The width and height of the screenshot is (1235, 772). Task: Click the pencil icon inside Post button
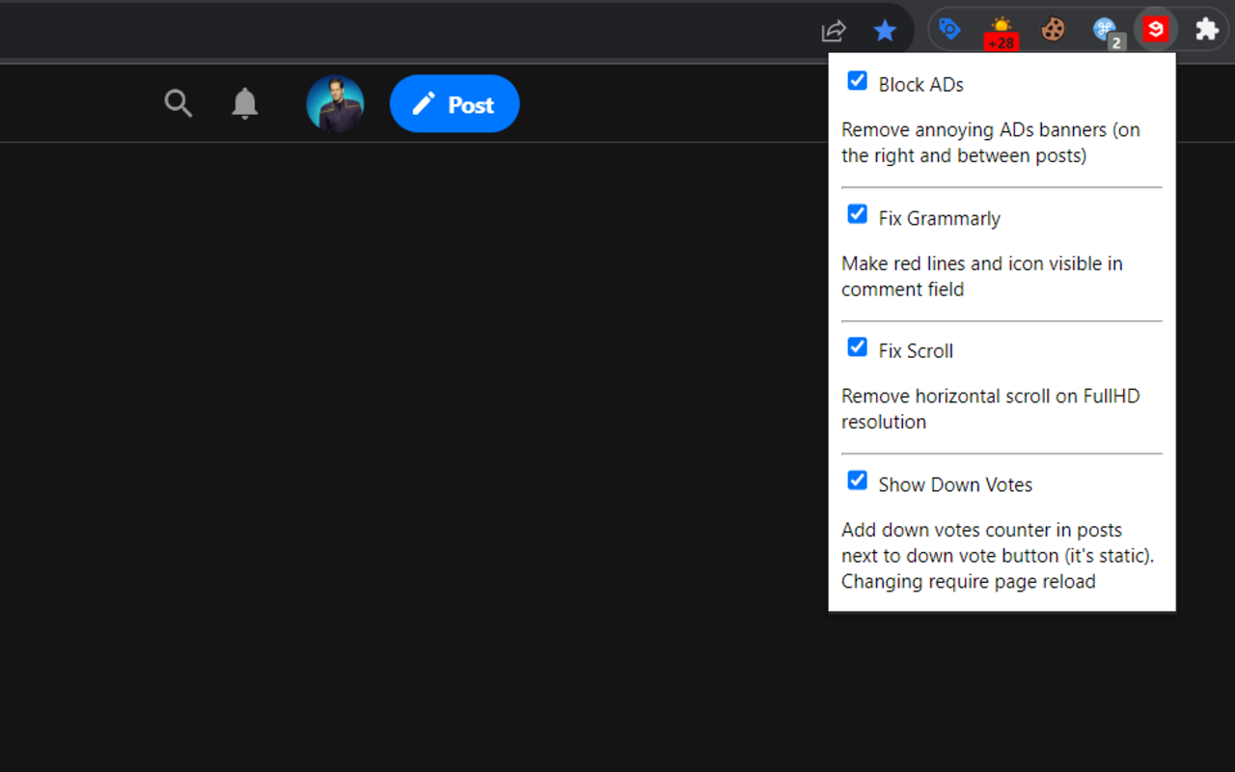[x=422, y=103]
